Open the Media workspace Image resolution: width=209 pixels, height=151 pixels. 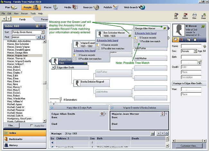point(71,7)
